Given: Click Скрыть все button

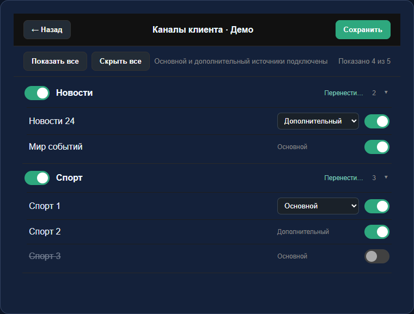Looking at the screenshot, I should 120,61.
